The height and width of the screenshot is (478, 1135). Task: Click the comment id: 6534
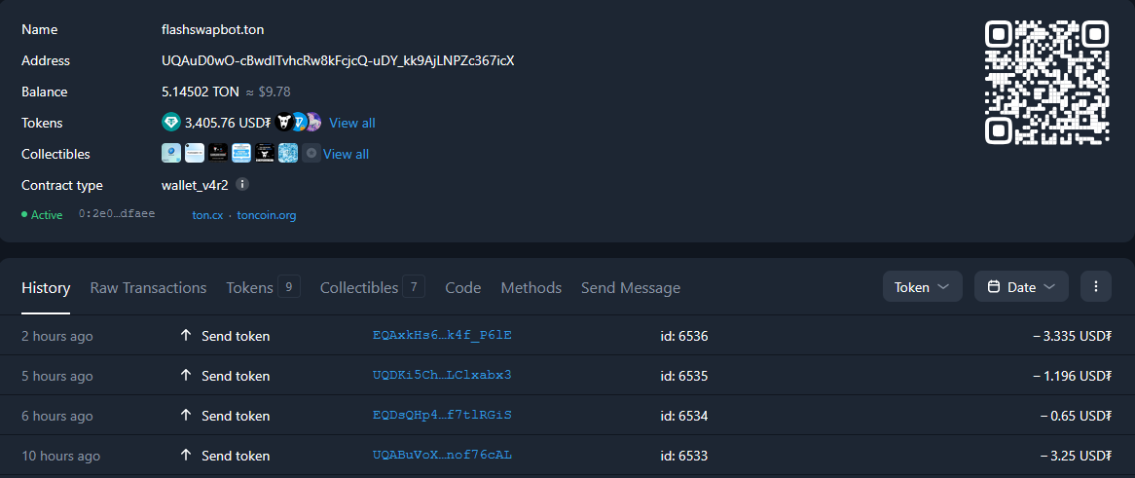coord(684,416)
